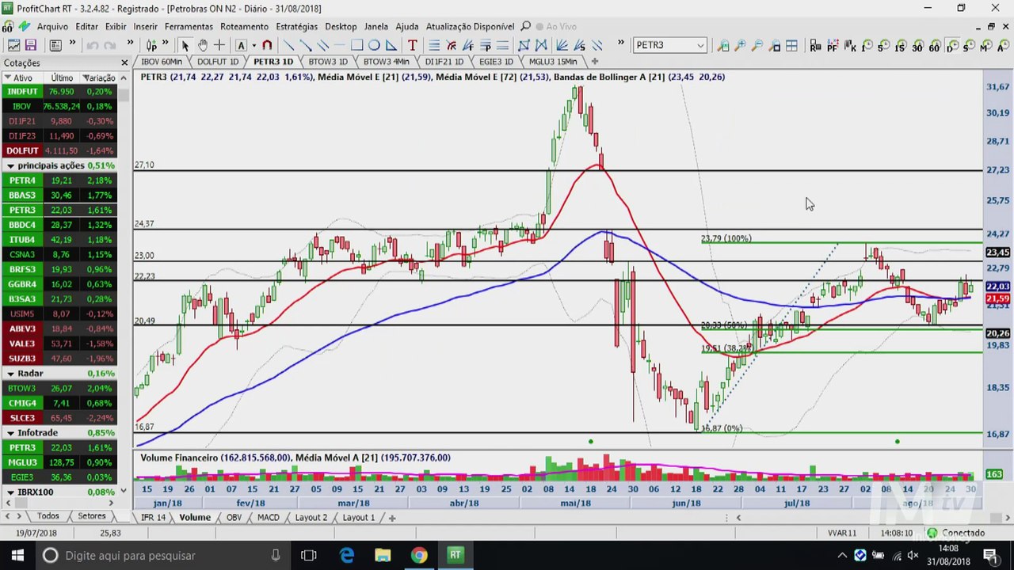This screenshot has height=570, width=1014.
Task: Sort quotes by Ativo column header
Action: (22, 78)
